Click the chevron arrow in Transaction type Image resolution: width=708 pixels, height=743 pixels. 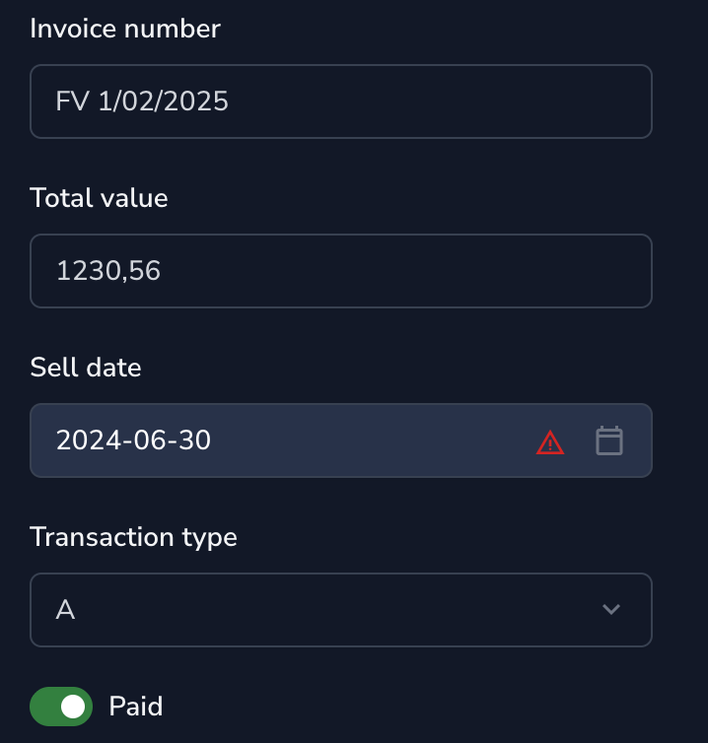point(610,609)
